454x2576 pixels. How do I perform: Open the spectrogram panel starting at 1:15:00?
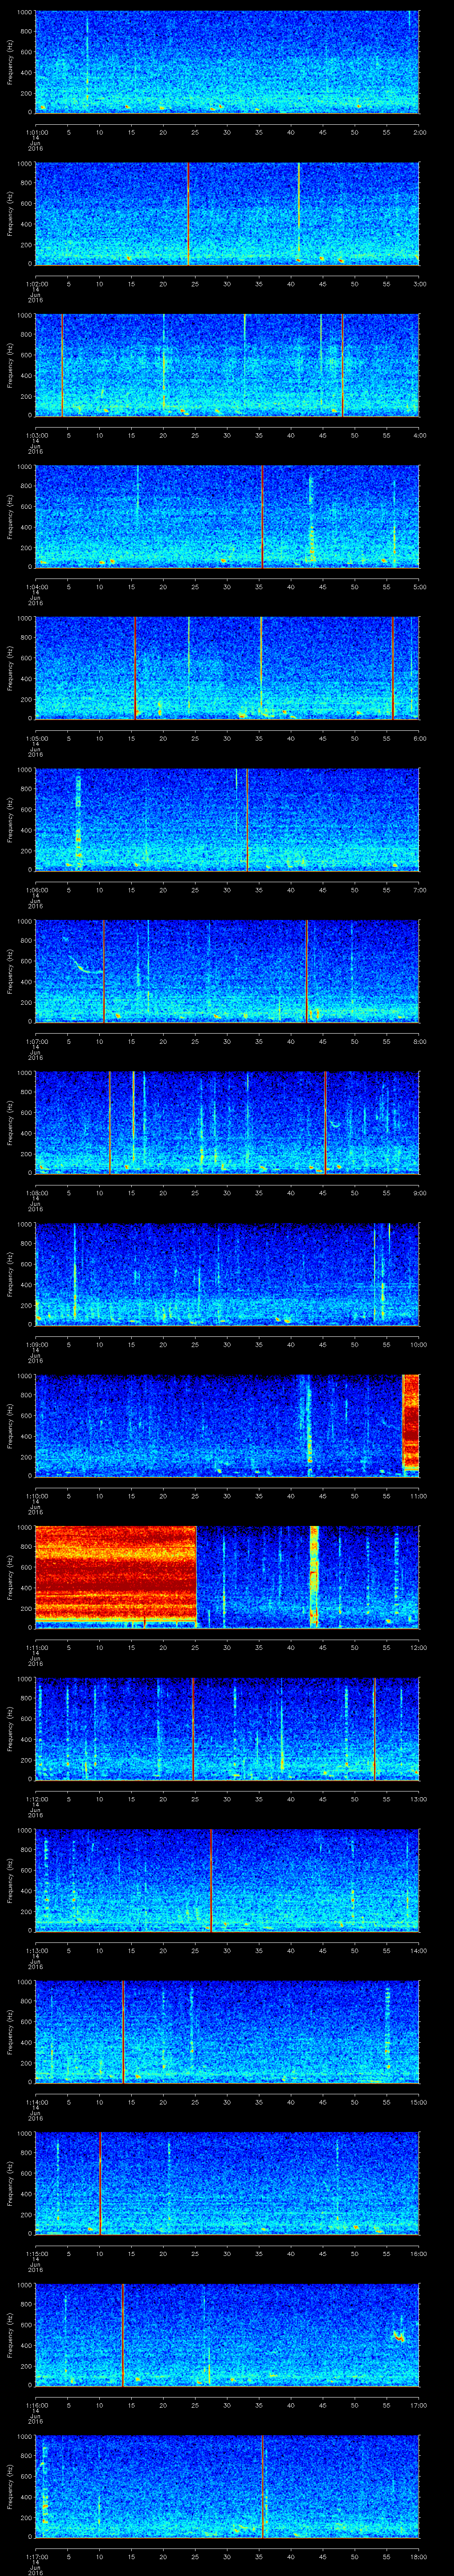point(227,2183)
